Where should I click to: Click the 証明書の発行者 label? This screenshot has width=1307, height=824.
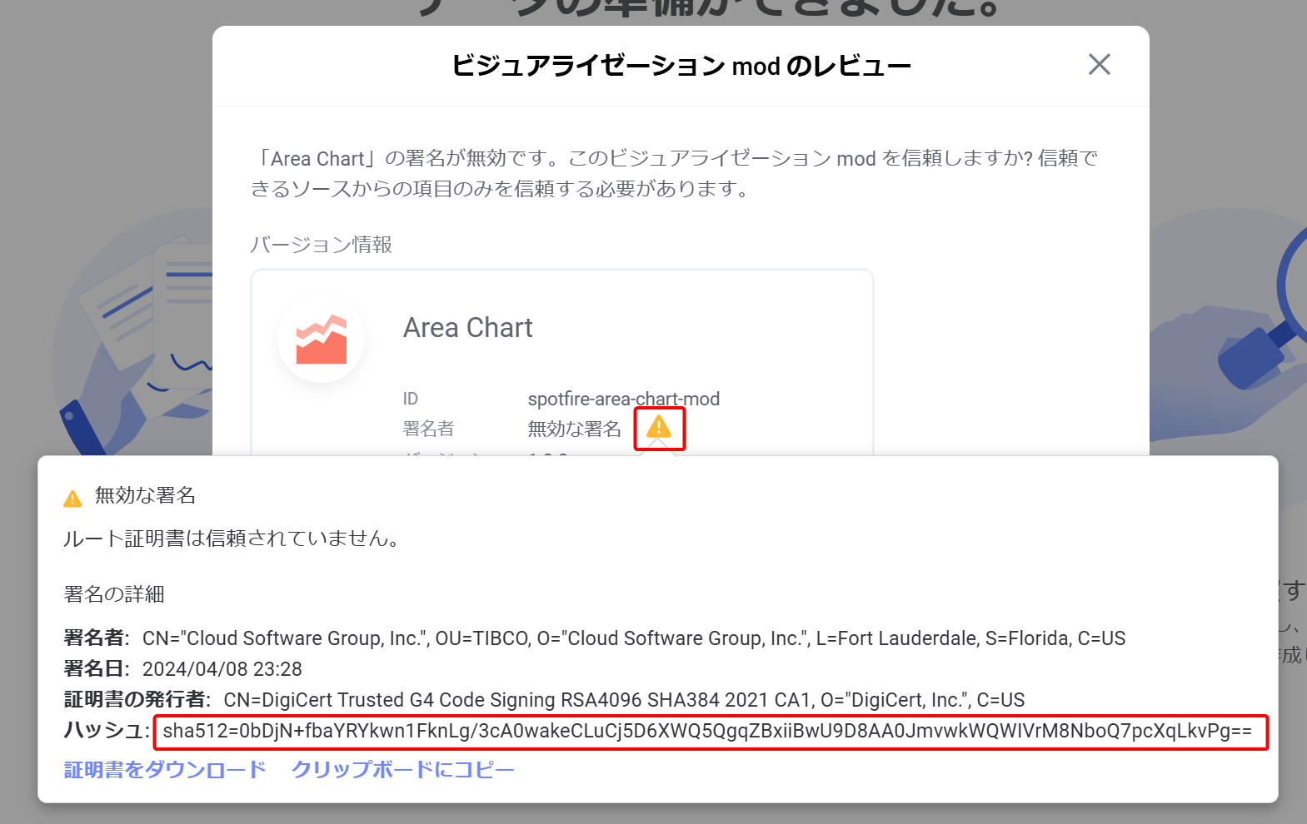[x=137, y=700]
